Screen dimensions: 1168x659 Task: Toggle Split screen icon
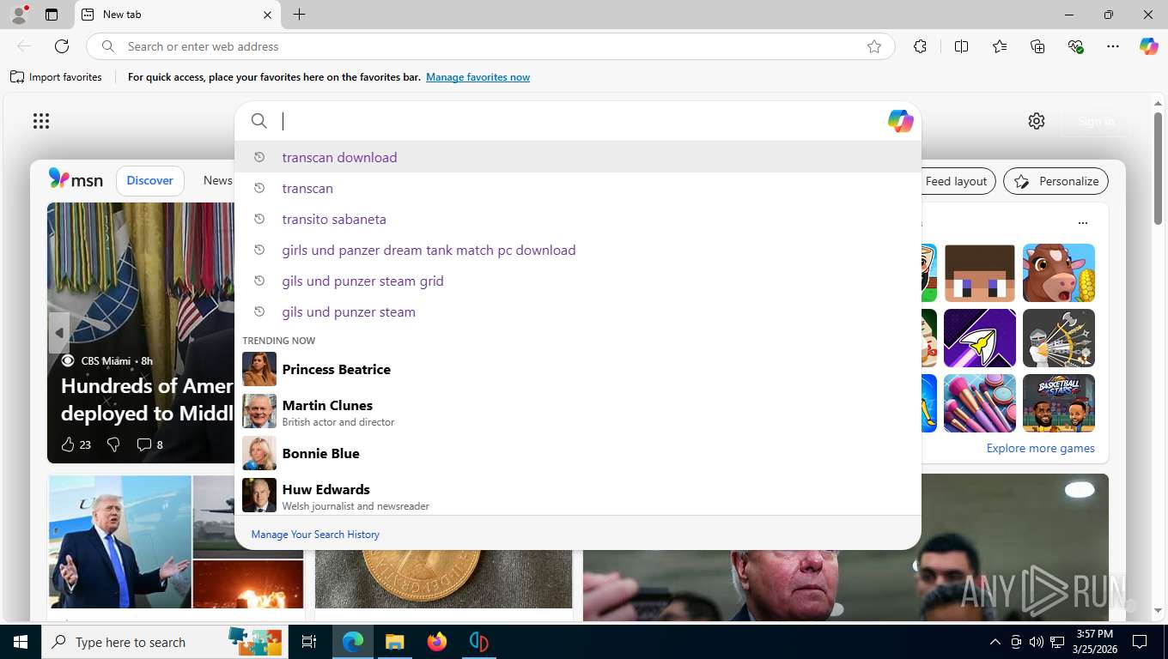coord(961,46)
